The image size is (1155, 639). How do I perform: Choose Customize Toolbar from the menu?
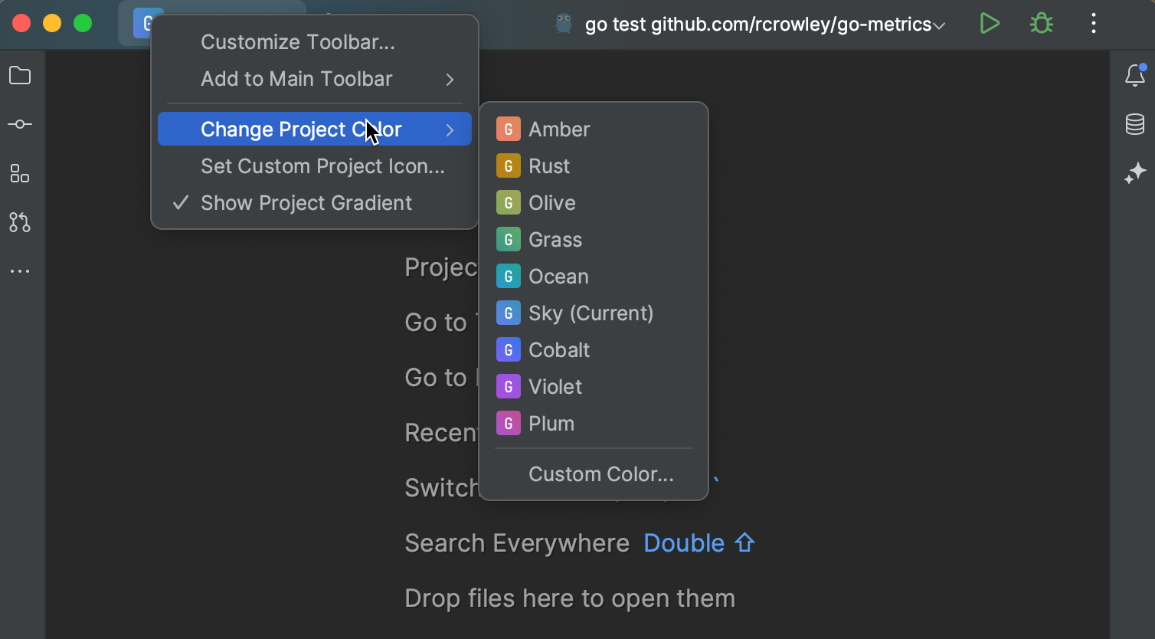click(x=298, y=42)
